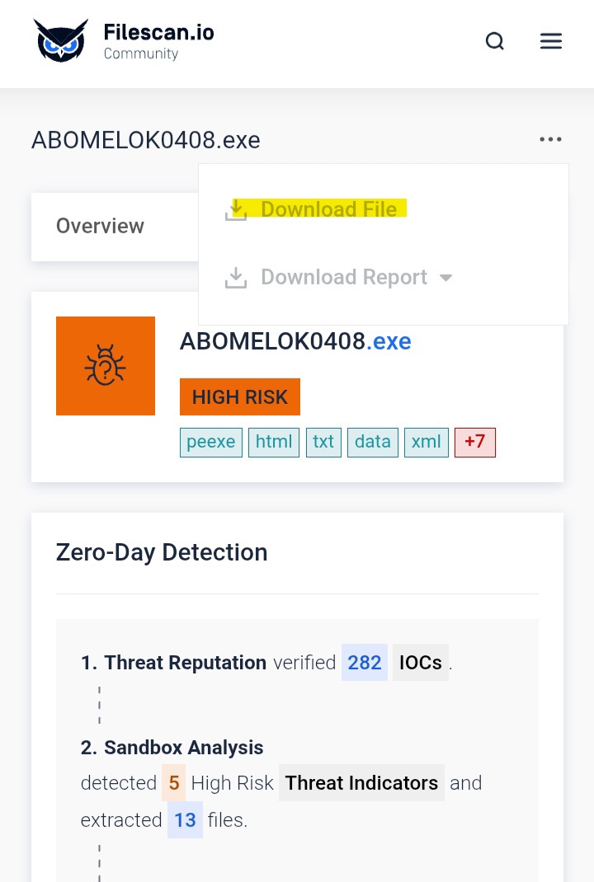Select the txt file tag
594x882 pixels.
point(323,442)
